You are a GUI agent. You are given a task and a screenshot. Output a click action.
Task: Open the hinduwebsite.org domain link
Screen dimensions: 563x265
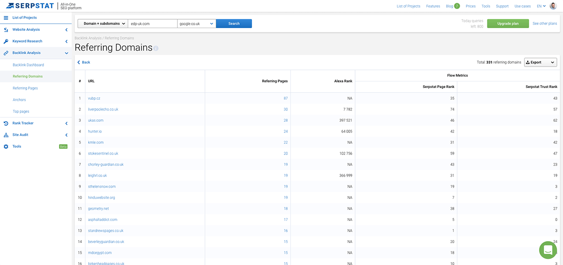coord(101,198)
